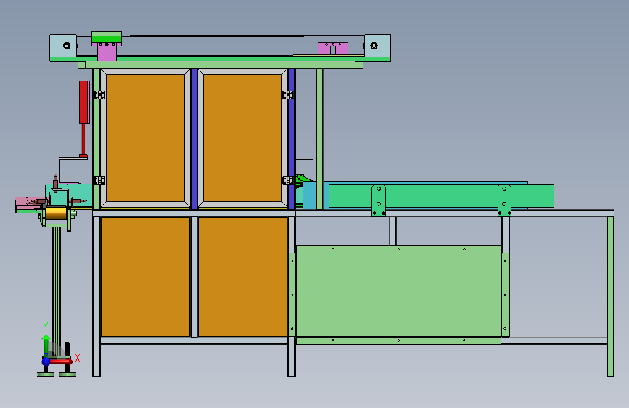The width and height of the screenshot is (629, 408).
Task: Select the tall green feeder stand column
Action: tap(57, 292)
